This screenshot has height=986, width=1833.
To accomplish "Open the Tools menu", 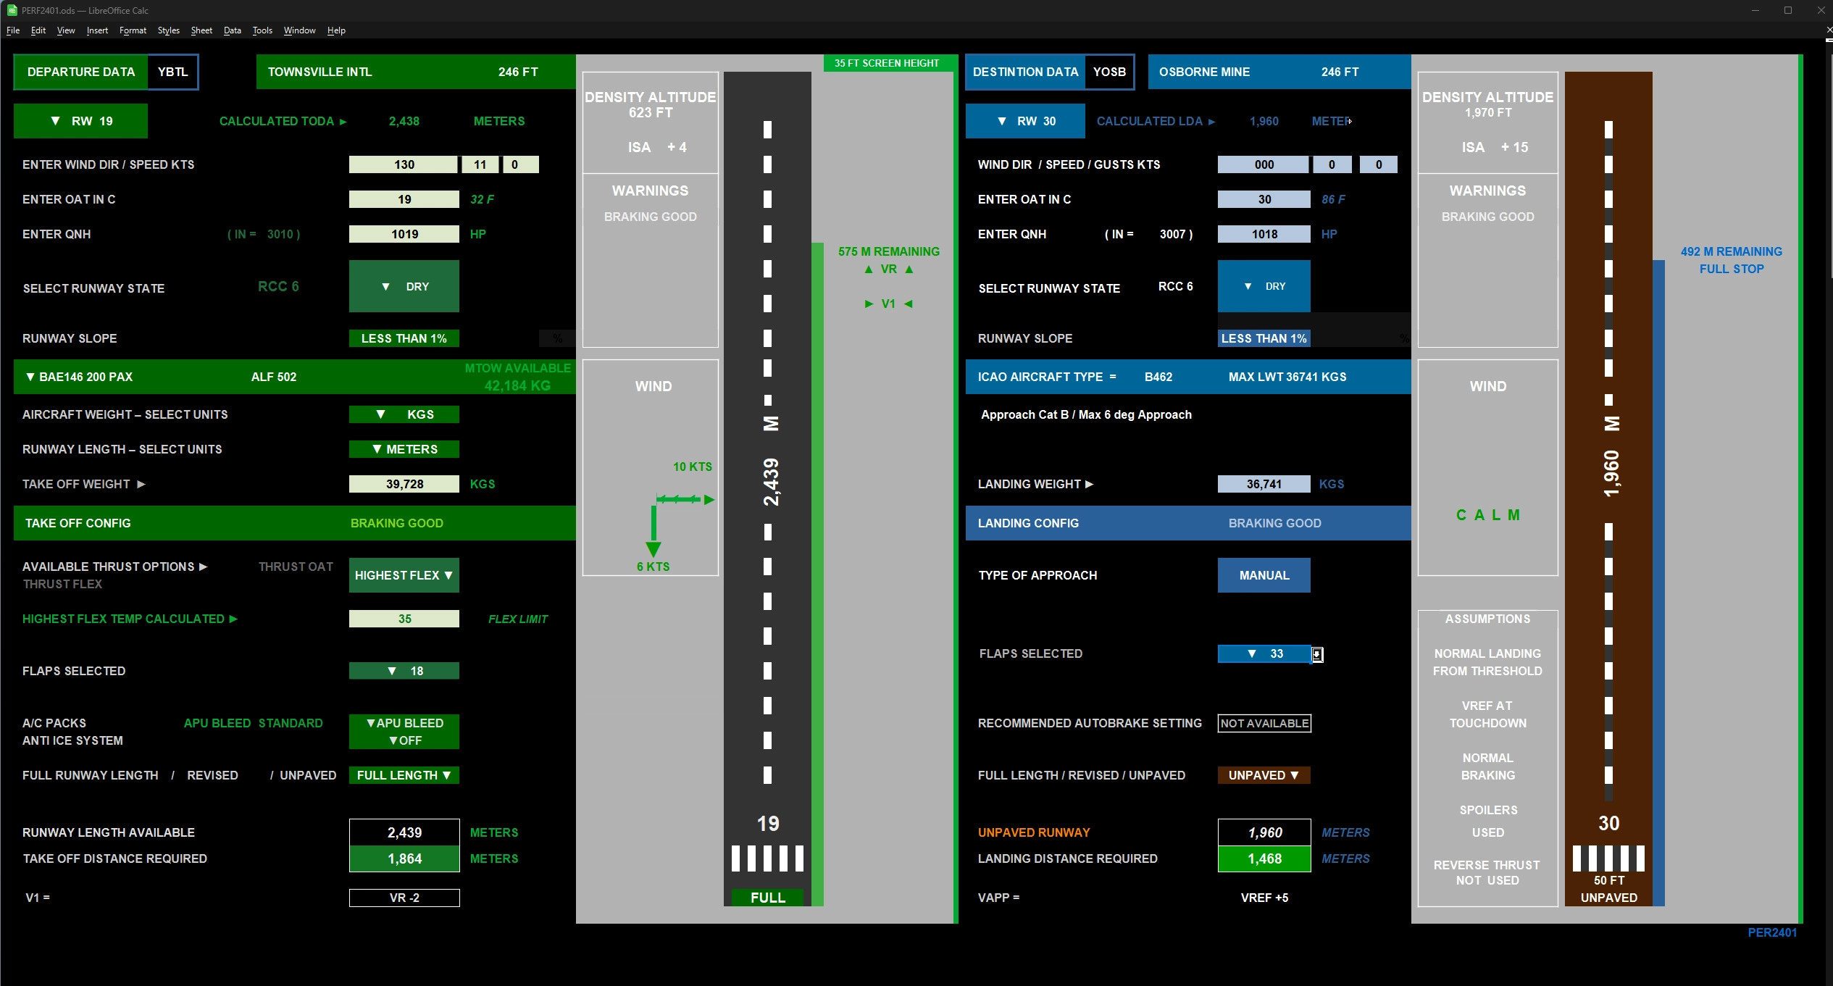I will (x=262, y=30).
